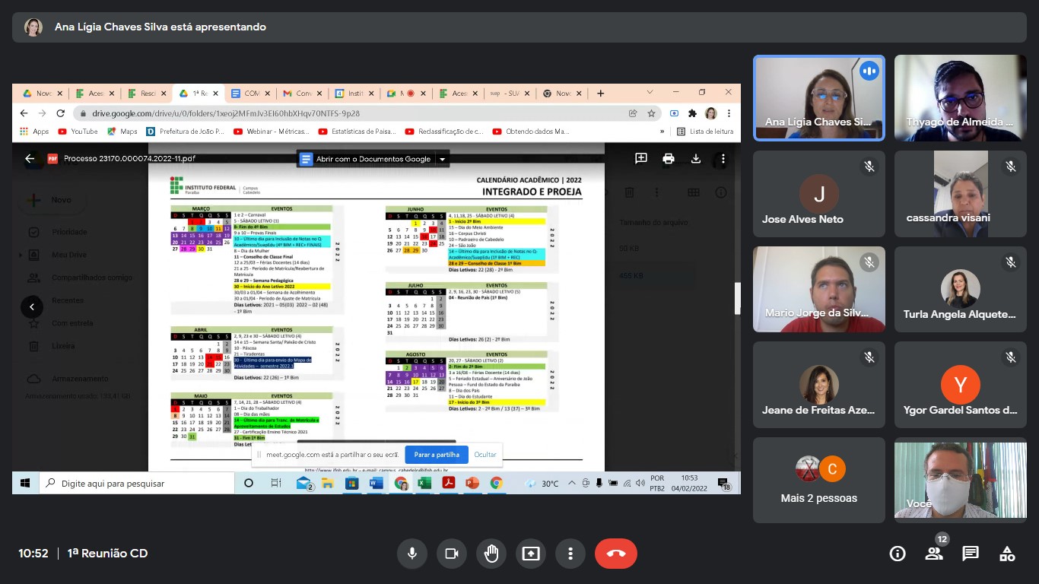Click the PDF download icon

pyautogui.click(x=695, y=159)
